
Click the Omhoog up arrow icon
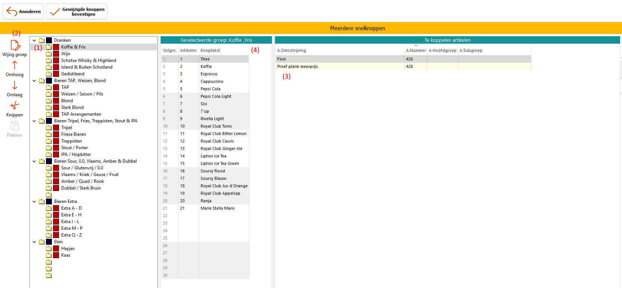tap(15, 65)
